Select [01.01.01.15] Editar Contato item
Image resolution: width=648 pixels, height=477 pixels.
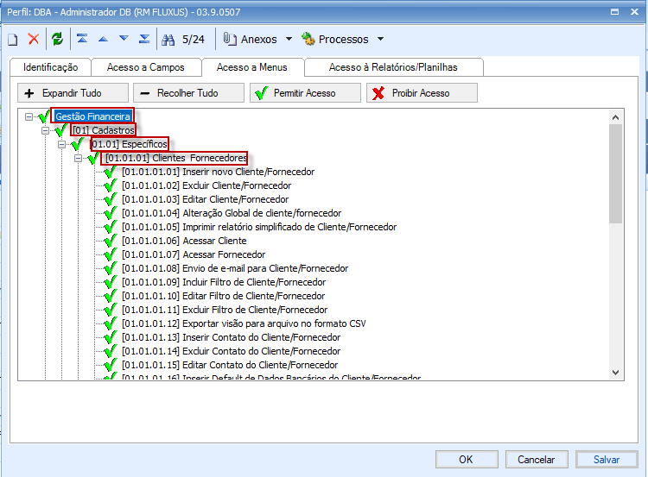point(230,365)
